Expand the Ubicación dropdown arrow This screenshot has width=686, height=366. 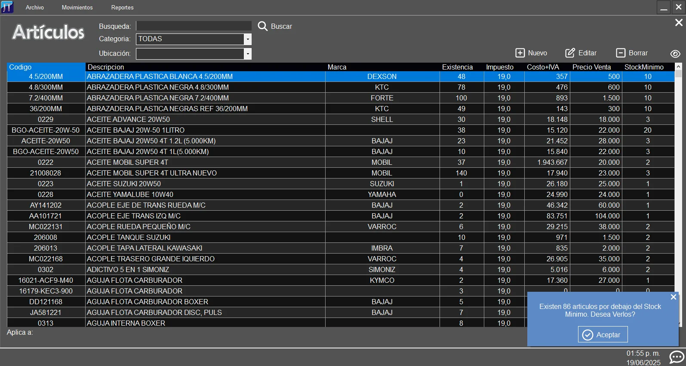tap(247, 54)
